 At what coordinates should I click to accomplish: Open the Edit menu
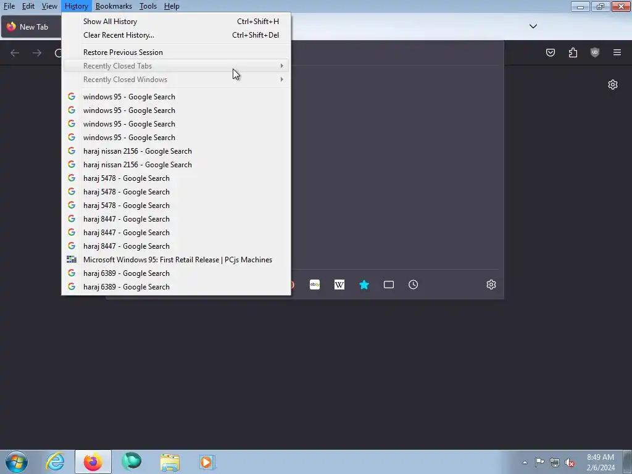click(x=28, y=6)
